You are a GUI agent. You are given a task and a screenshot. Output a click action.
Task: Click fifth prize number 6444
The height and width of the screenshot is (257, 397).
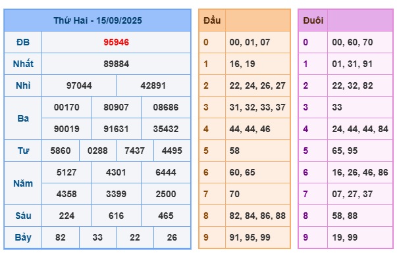166,173
